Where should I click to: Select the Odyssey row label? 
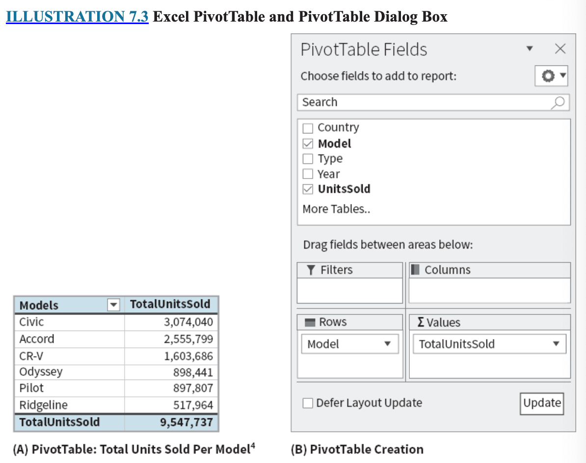[x=41, y=372]
